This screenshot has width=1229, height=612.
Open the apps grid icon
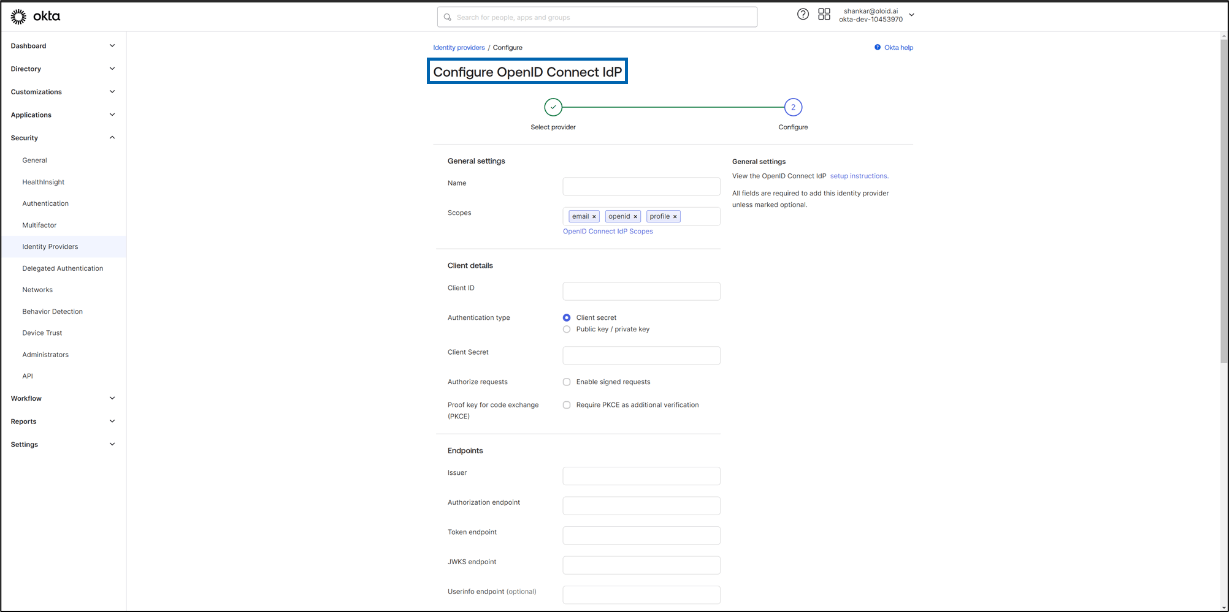pos(824,14)
